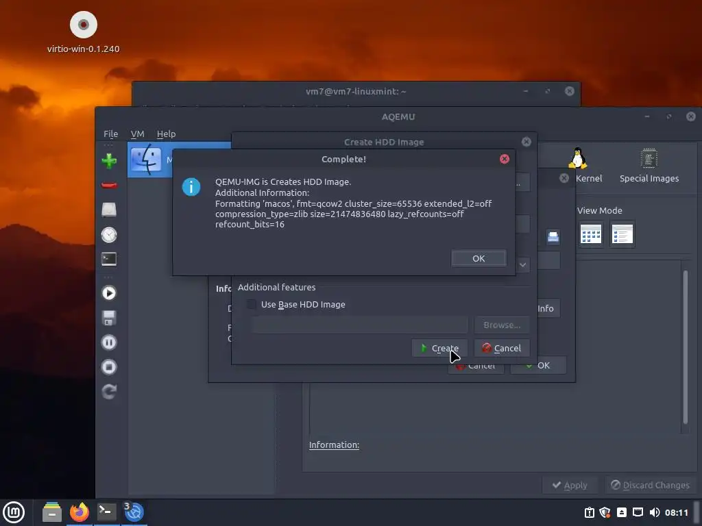The image size is (702, 526).
Task: Click the OK button in the device dialog behind Create HDD Image
Action: 538,366
